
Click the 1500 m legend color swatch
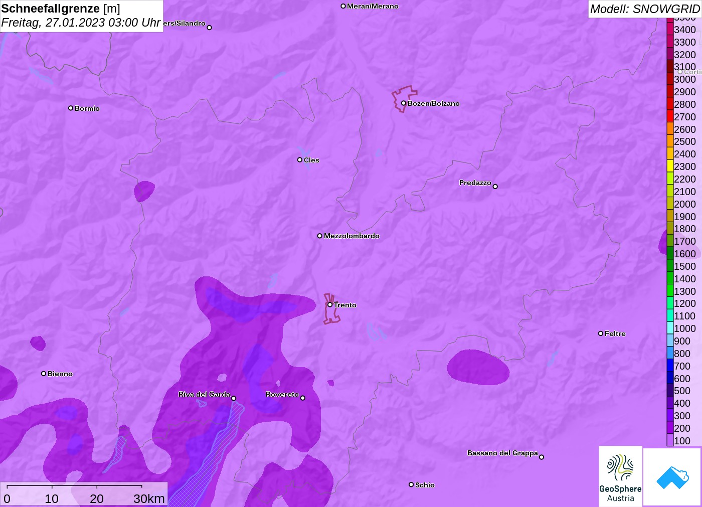click(x=670, y=266)
